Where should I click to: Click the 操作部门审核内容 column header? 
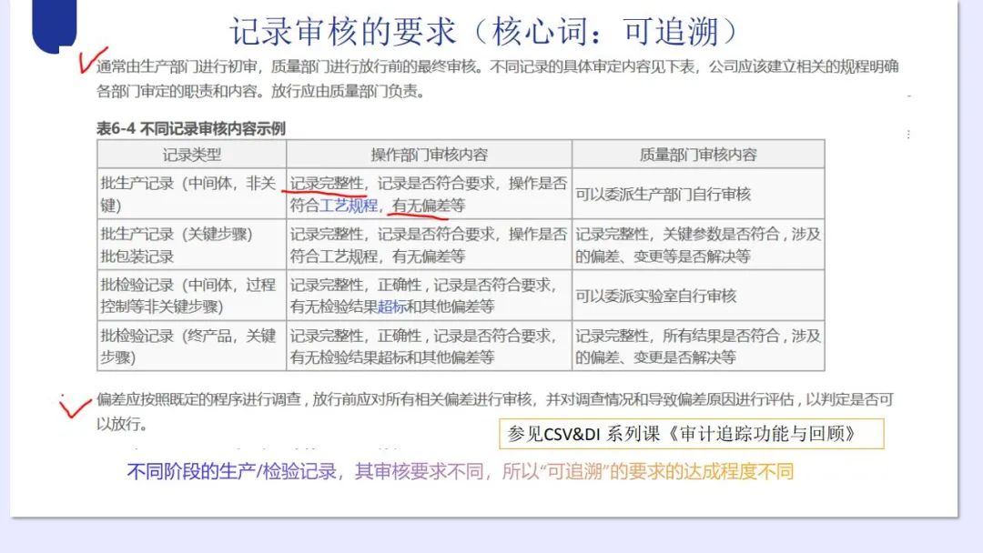(429, 155)
